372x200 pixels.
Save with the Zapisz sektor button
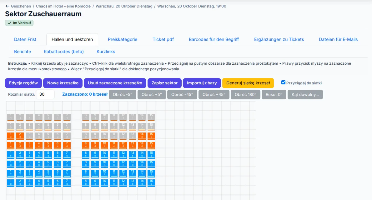click(x=165, y=83)
